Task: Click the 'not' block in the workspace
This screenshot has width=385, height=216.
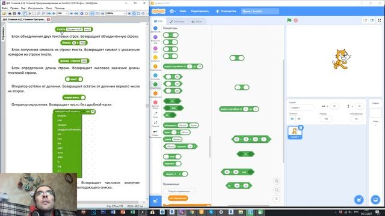Action: pyautogui.click(x=239, y=185)
